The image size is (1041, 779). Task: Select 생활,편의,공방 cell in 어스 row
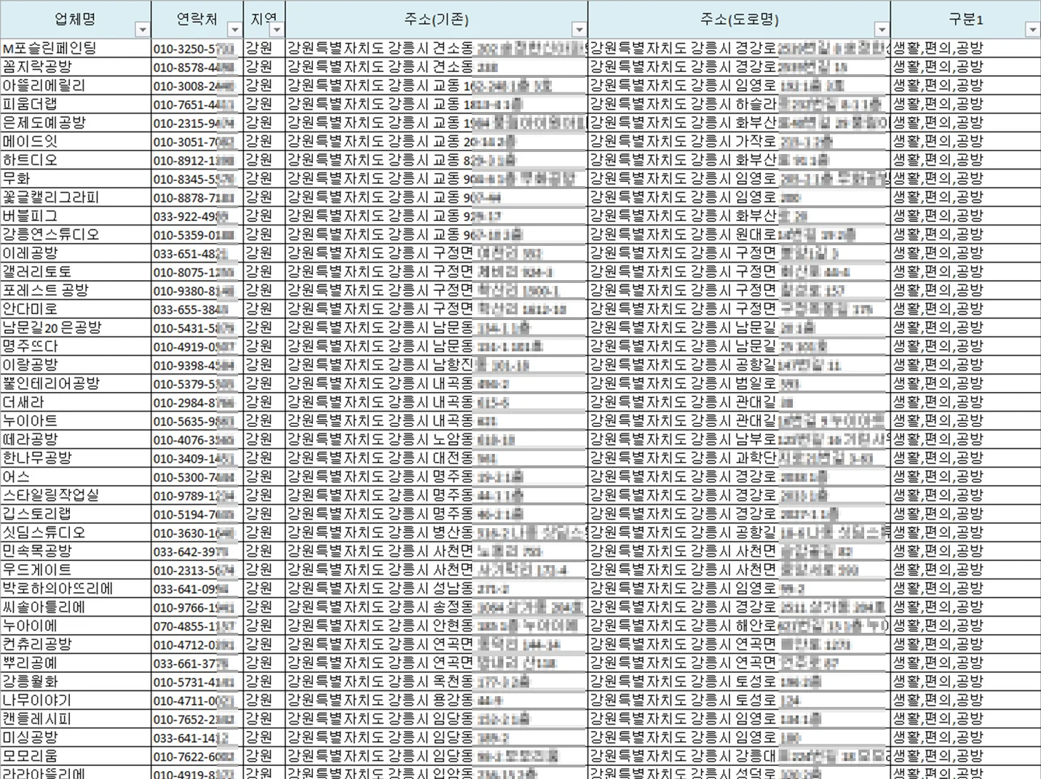pos(966,476)
